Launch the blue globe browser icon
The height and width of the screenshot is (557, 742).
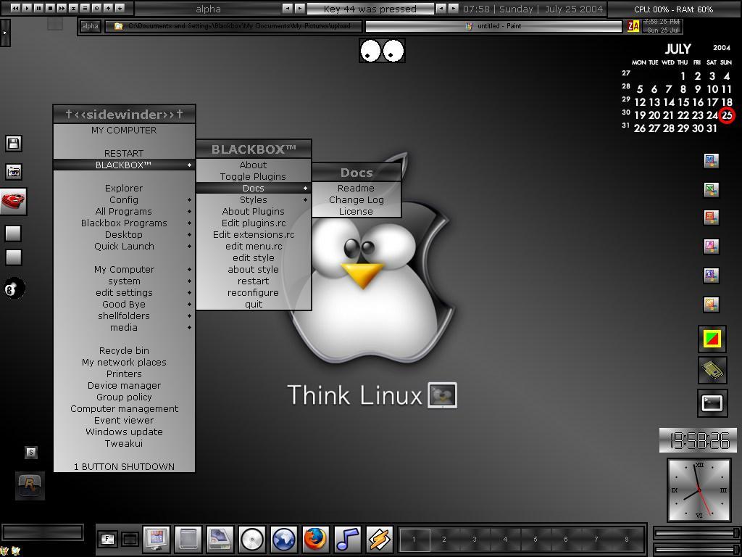click(284, 540)
